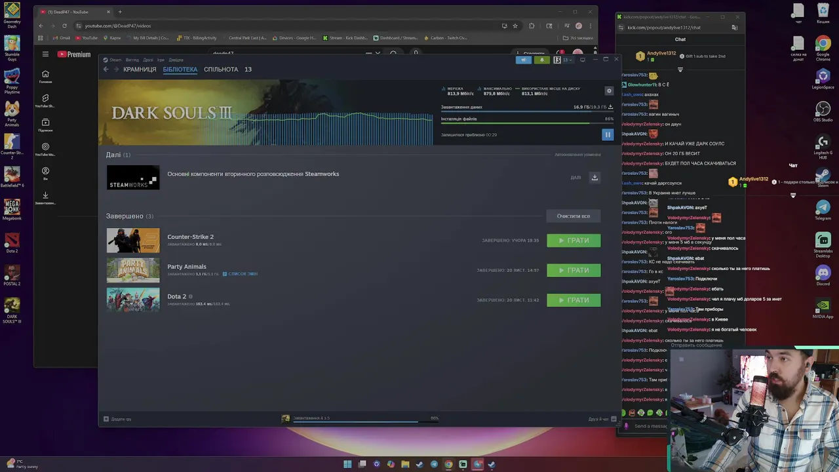Open the СПІЛЬНОТА tab in Steam
This screenshot has width=839, height=472.
point(221,69)
